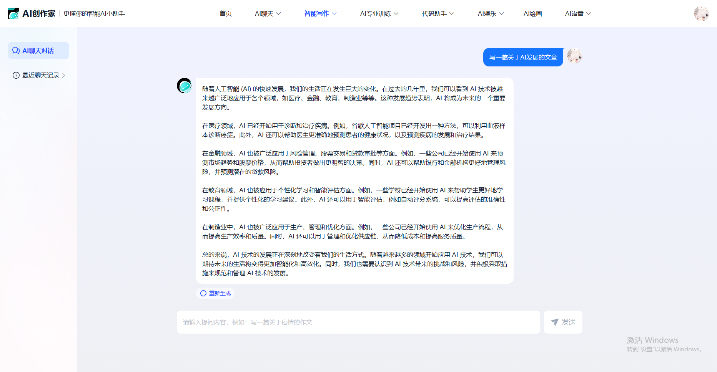
Task: Click the tagline 更懂你的智能AI小助手
Action: [x=94, y=13]
